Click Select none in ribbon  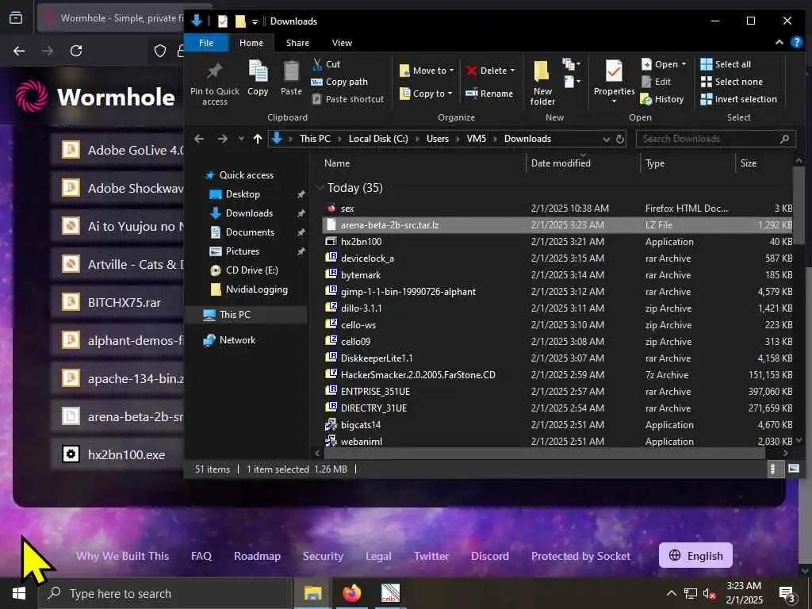pos(731,82)
